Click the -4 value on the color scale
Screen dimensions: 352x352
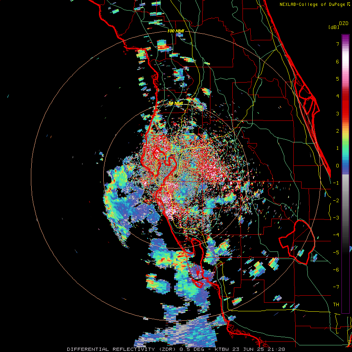pos(336,235)
